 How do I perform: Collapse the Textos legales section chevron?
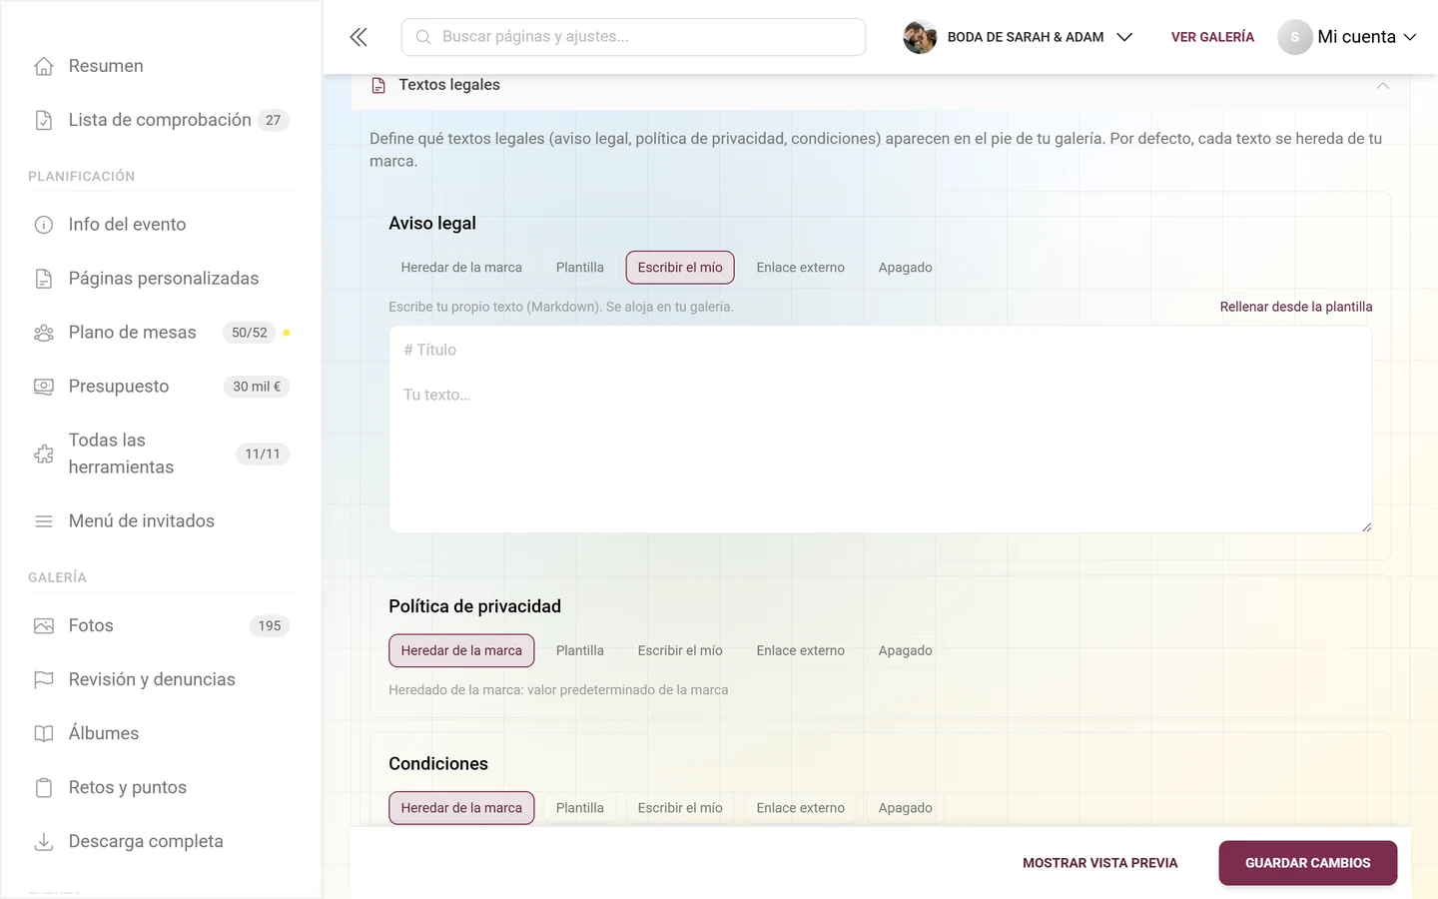tap(1383, 85)
